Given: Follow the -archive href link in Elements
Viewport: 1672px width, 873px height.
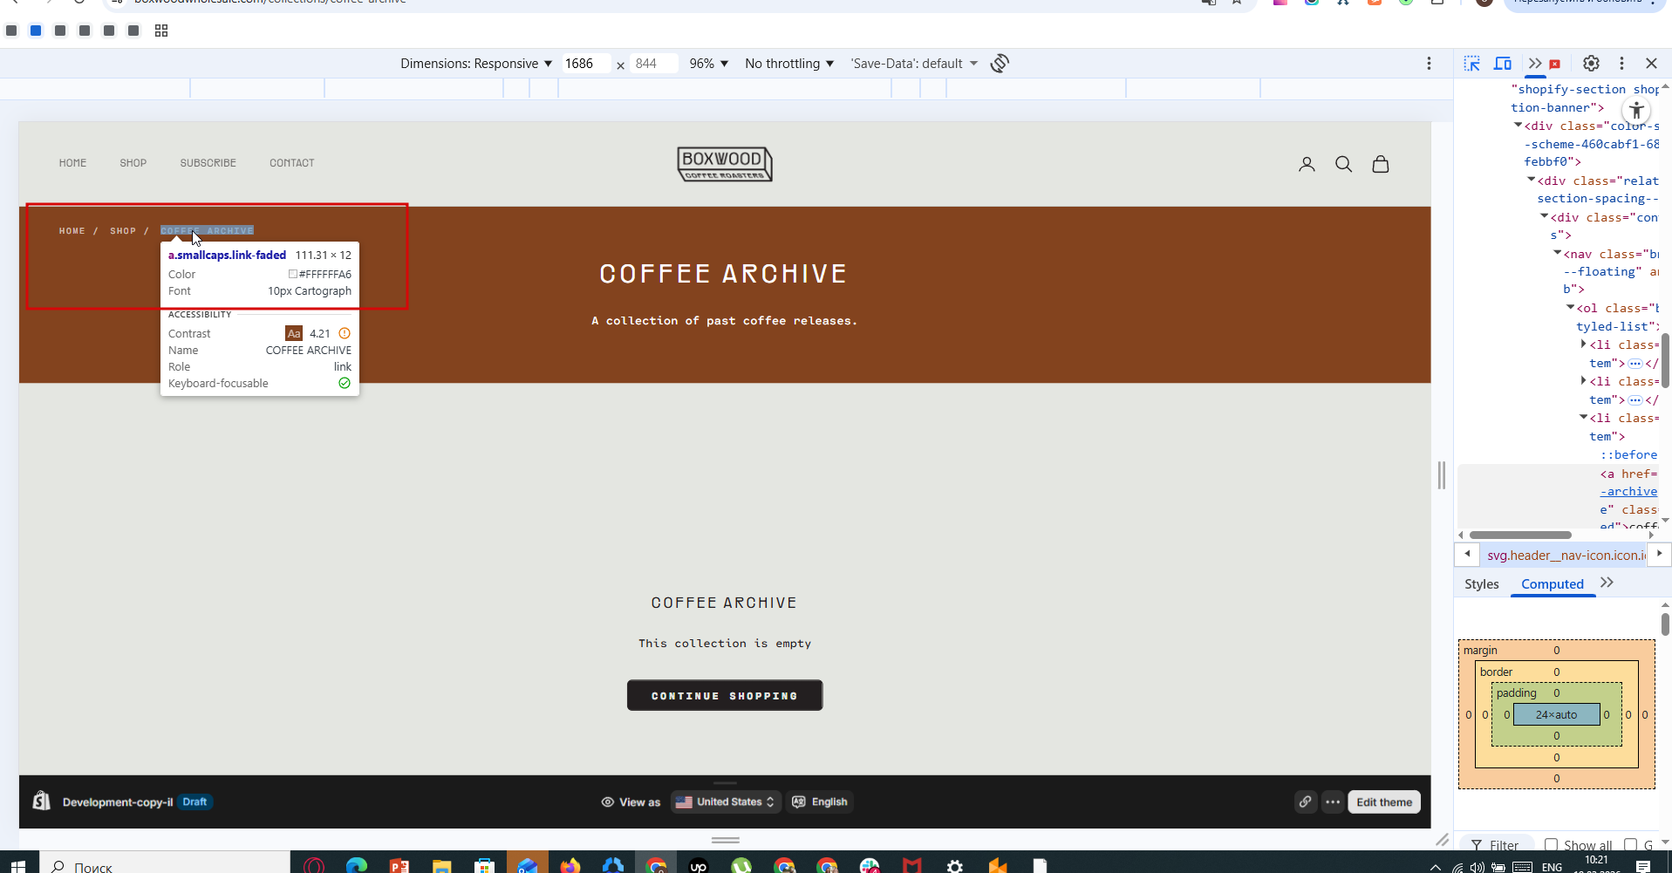Looking at the screenshot, I should (x=1628, y=492).
